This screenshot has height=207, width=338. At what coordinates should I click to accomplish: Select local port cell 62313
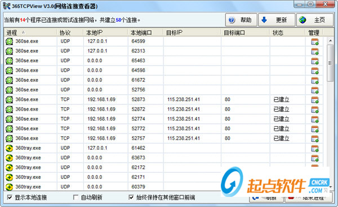(x=138, y=51)
